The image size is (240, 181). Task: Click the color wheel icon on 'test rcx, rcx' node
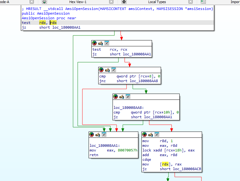pos(94,43)
